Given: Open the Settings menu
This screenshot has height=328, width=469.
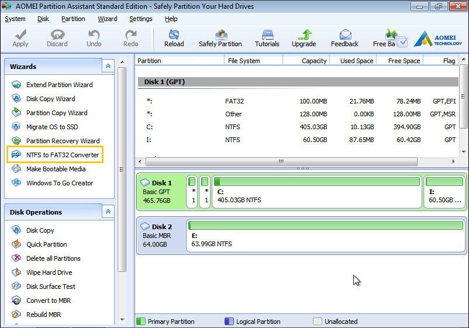Looking at the screenshot, I should click(140, 19).
